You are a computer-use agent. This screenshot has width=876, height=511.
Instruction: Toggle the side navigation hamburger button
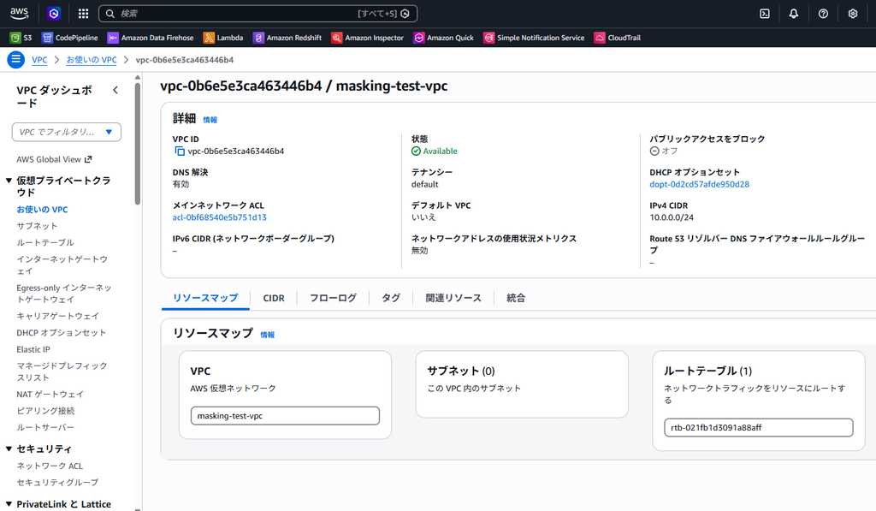tap(15, 59)
